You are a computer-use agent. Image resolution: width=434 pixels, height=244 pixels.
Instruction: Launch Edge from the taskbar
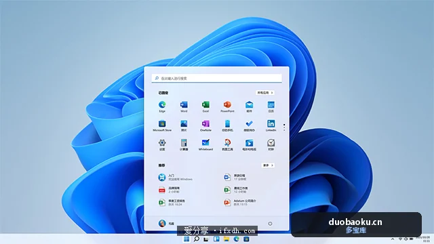click(237, 239)
